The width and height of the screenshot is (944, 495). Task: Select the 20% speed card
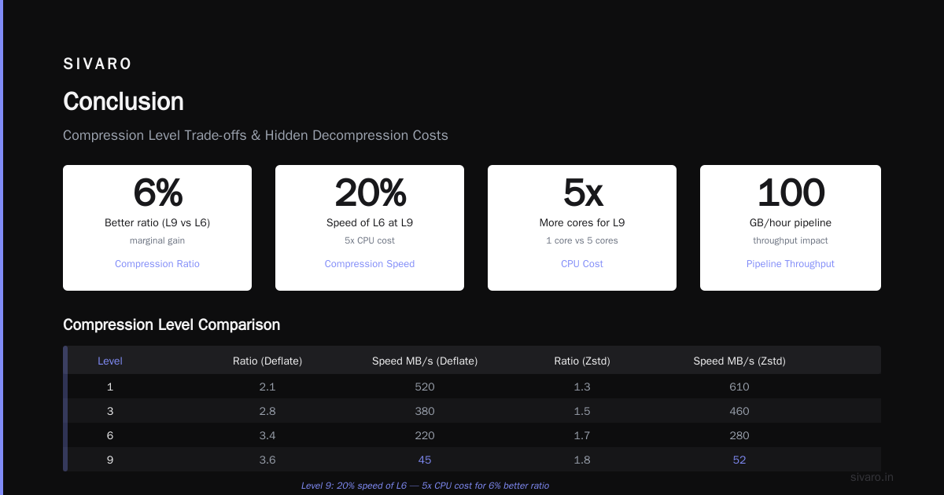click(370, 228)
